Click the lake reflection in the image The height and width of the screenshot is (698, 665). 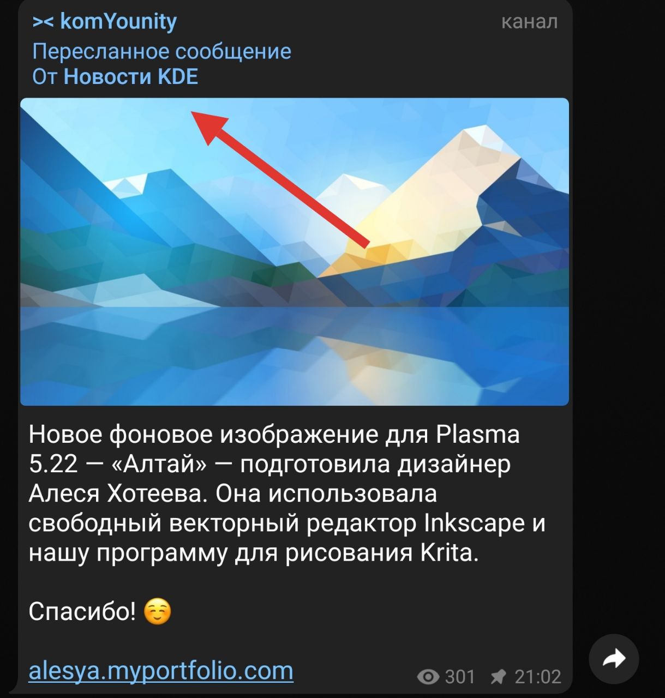(295, 356)
